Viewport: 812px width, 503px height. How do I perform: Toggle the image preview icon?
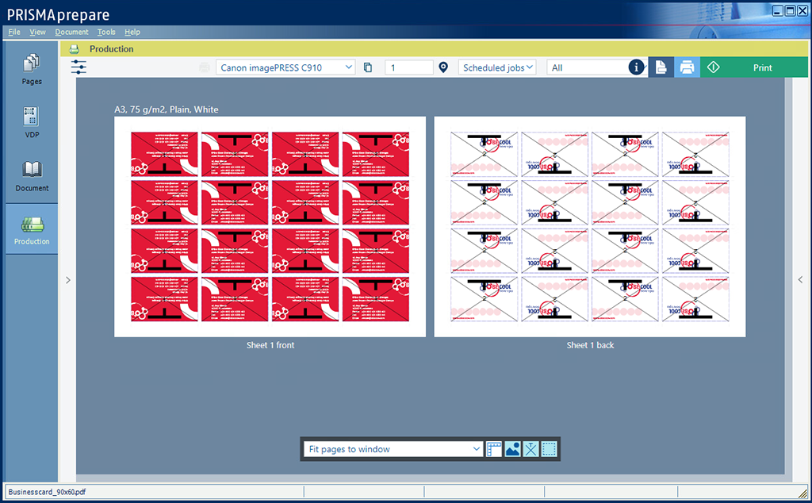513,449
